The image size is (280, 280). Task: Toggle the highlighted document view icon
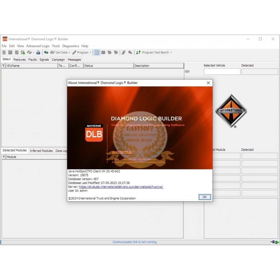coord(97,52)
